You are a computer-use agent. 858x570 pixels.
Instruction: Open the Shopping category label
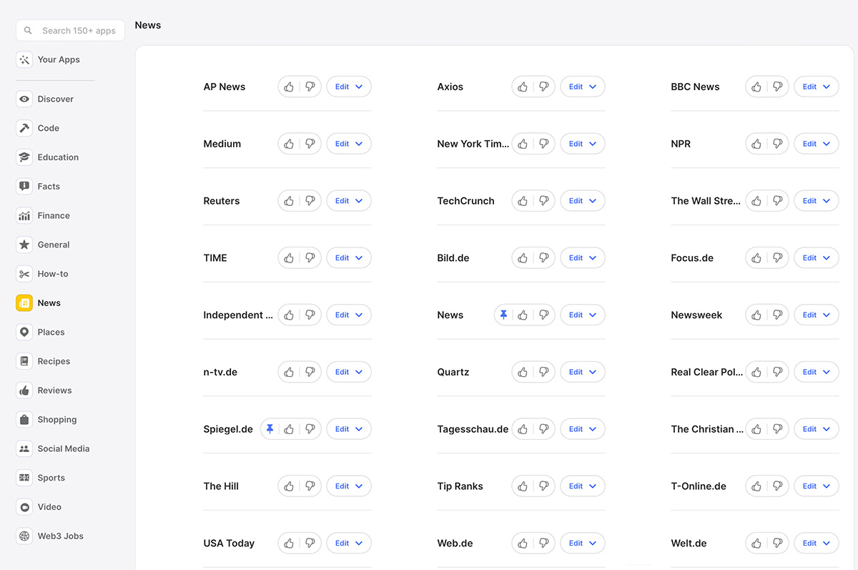57,420
